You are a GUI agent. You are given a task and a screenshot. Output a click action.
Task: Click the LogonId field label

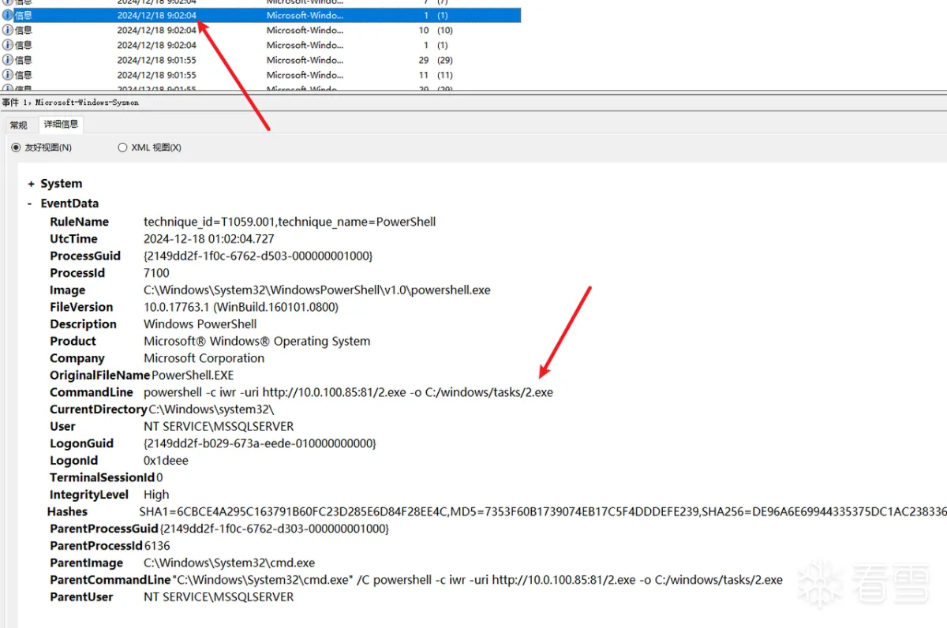tap(74, 461)
